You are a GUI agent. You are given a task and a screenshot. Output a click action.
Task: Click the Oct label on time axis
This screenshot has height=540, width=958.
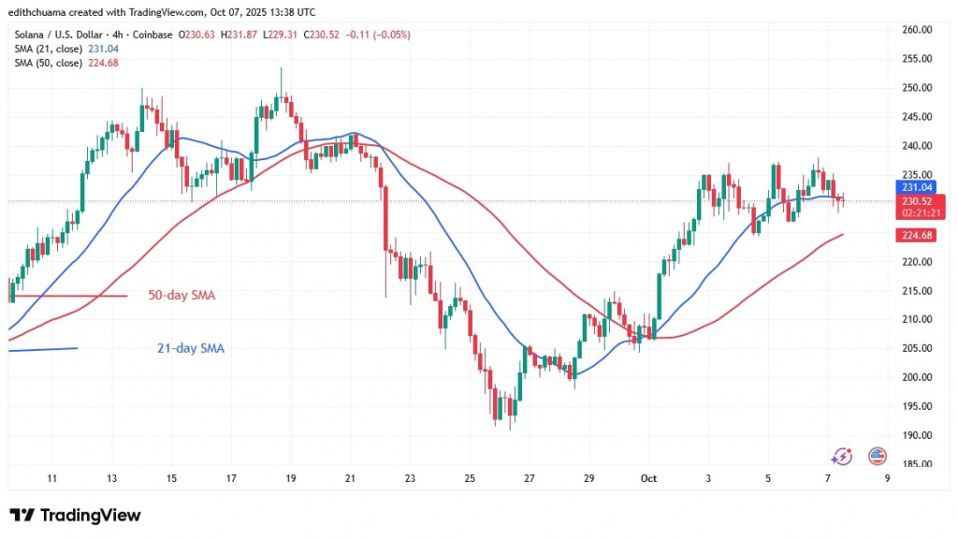coord(649,477)
